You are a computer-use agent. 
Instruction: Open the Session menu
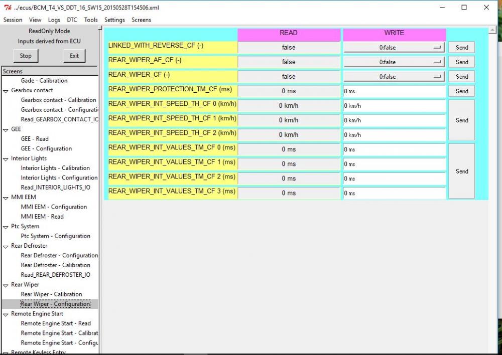coord(13,20)
